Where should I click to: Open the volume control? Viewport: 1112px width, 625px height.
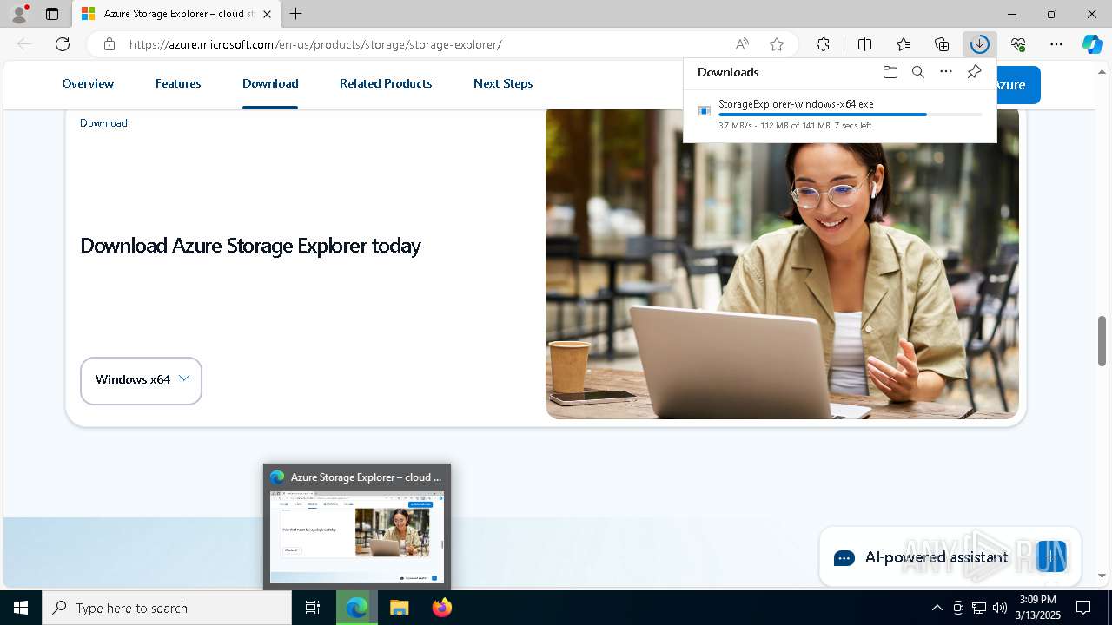(1000, 608)
